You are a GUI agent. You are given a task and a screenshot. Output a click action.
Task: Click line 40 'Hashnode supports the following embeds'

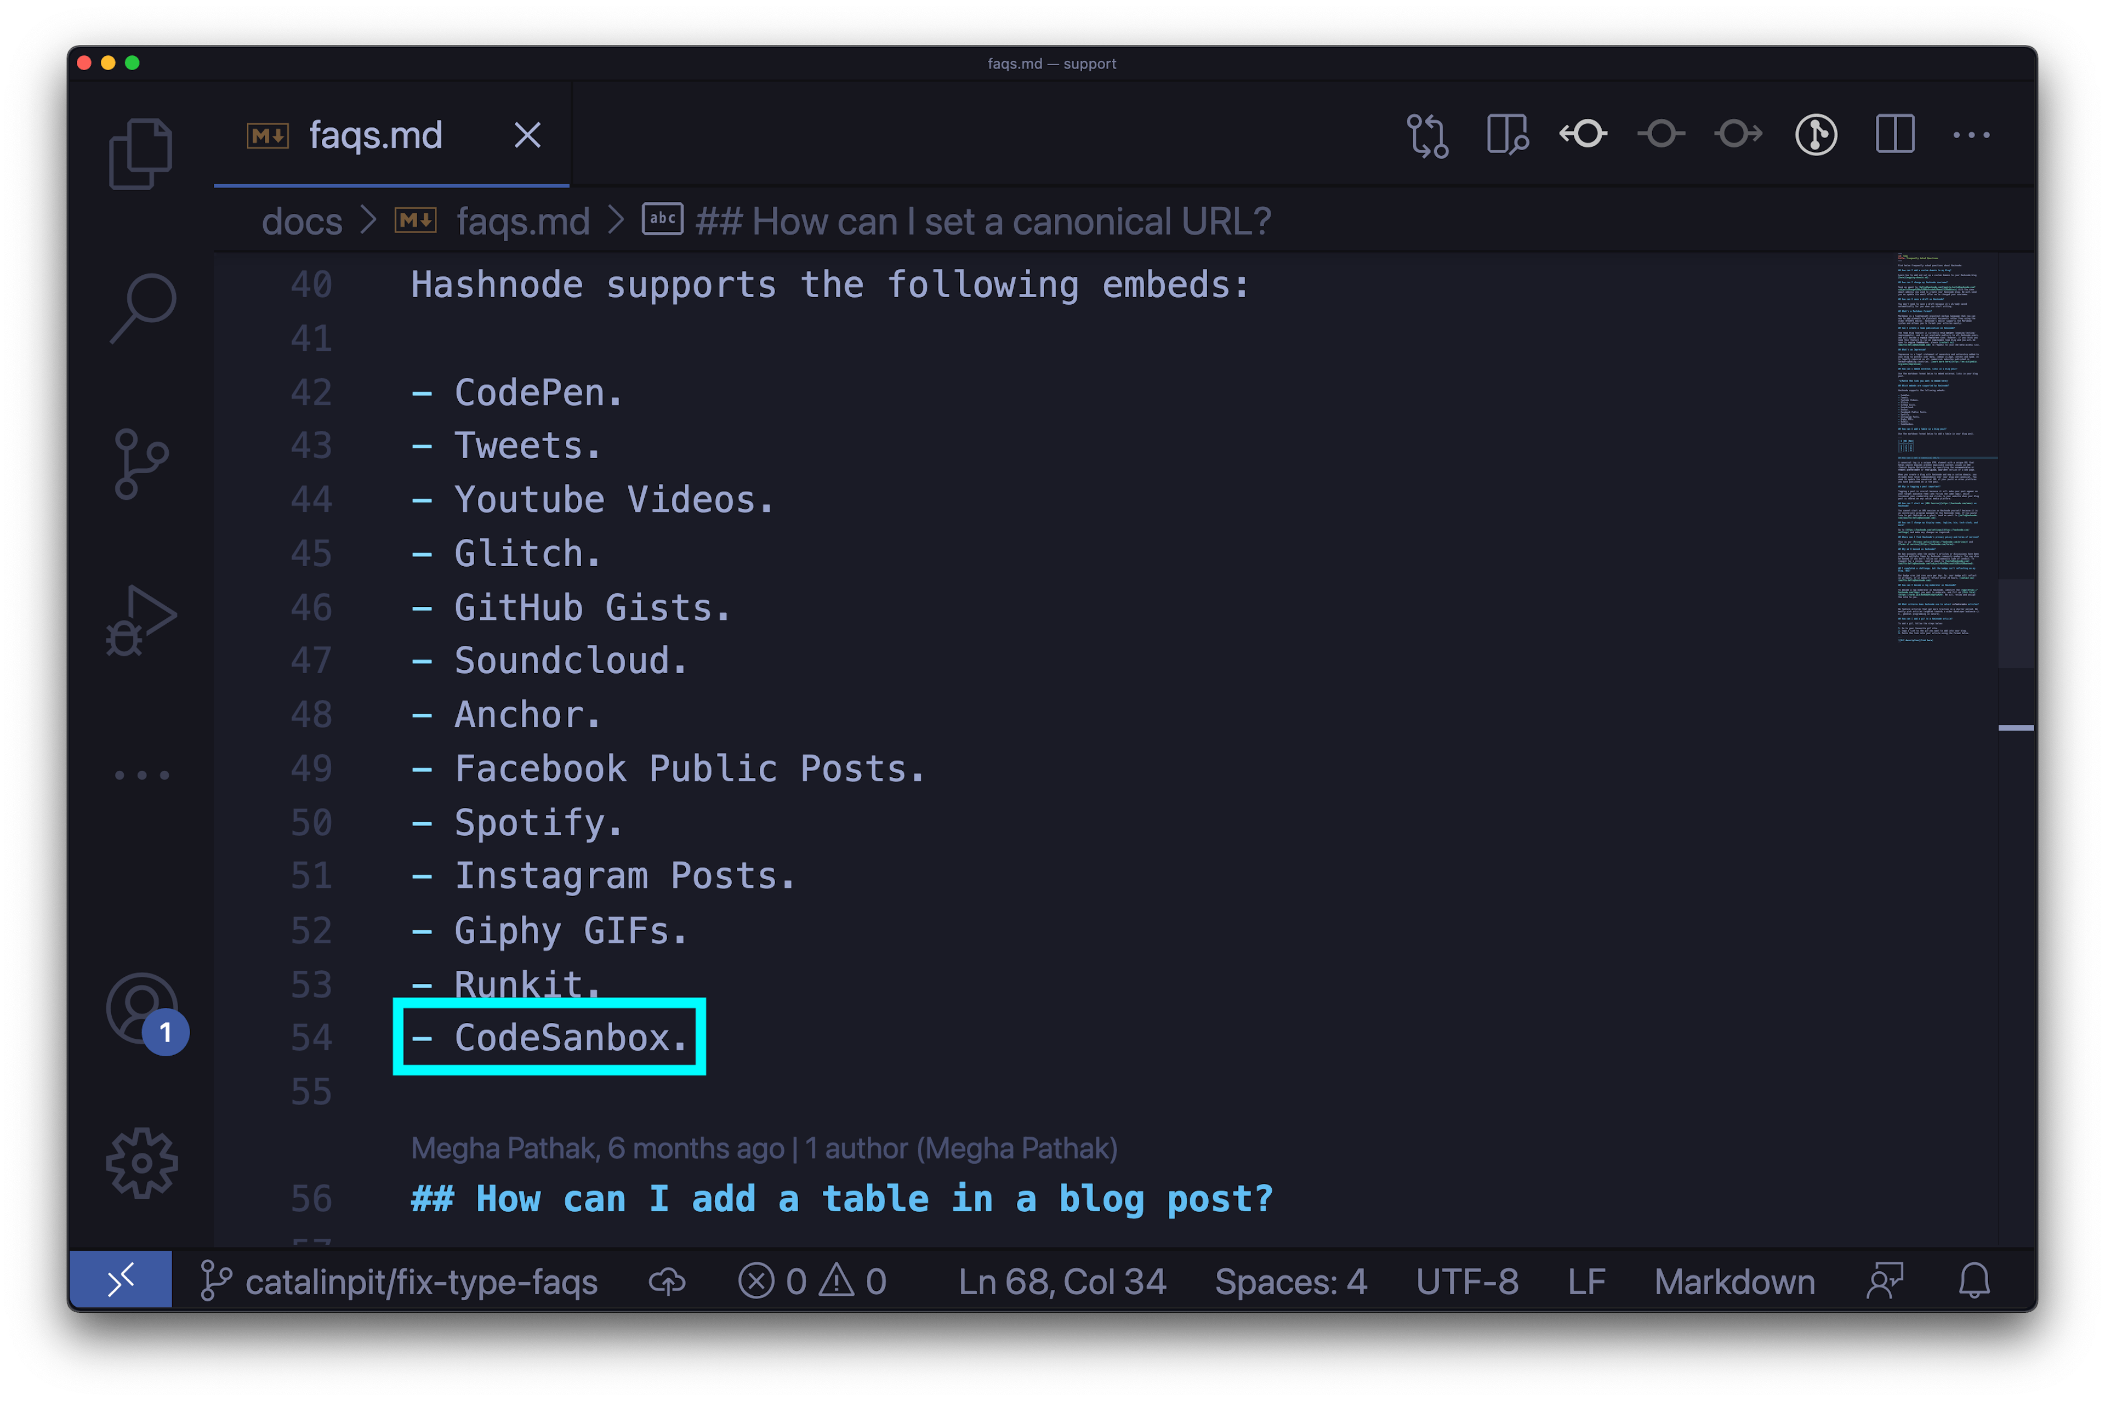tap(829, 285)
